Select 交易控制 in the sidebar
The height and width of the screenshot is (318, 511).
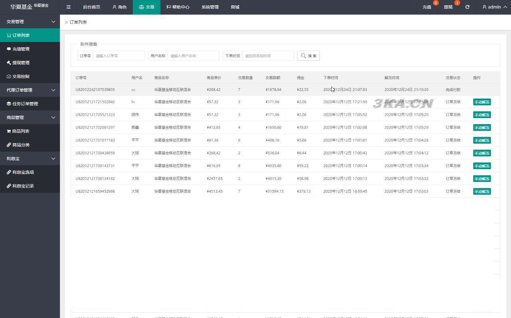[30, 76]
